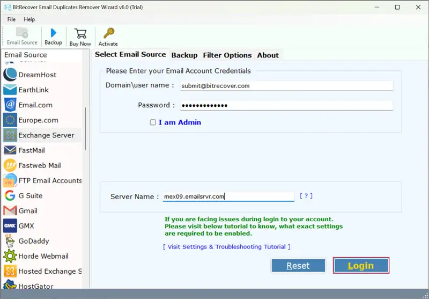Switch to Select Email Source tab
Viewport: 429px width, 299px height.
pos(130,54)
